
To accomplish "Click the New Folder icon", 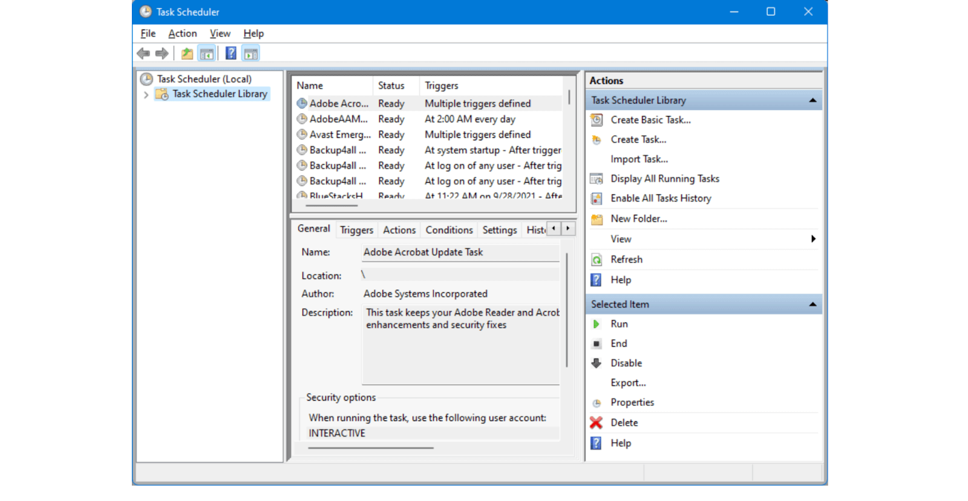I will [x=596, y=219].
